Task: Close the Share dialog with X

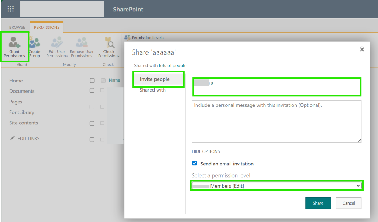Action: 362,49
